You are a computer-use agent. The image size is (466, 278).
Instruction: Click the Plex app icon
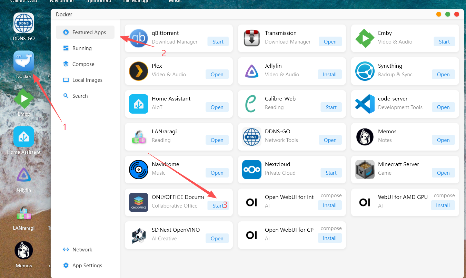[139, 71]
